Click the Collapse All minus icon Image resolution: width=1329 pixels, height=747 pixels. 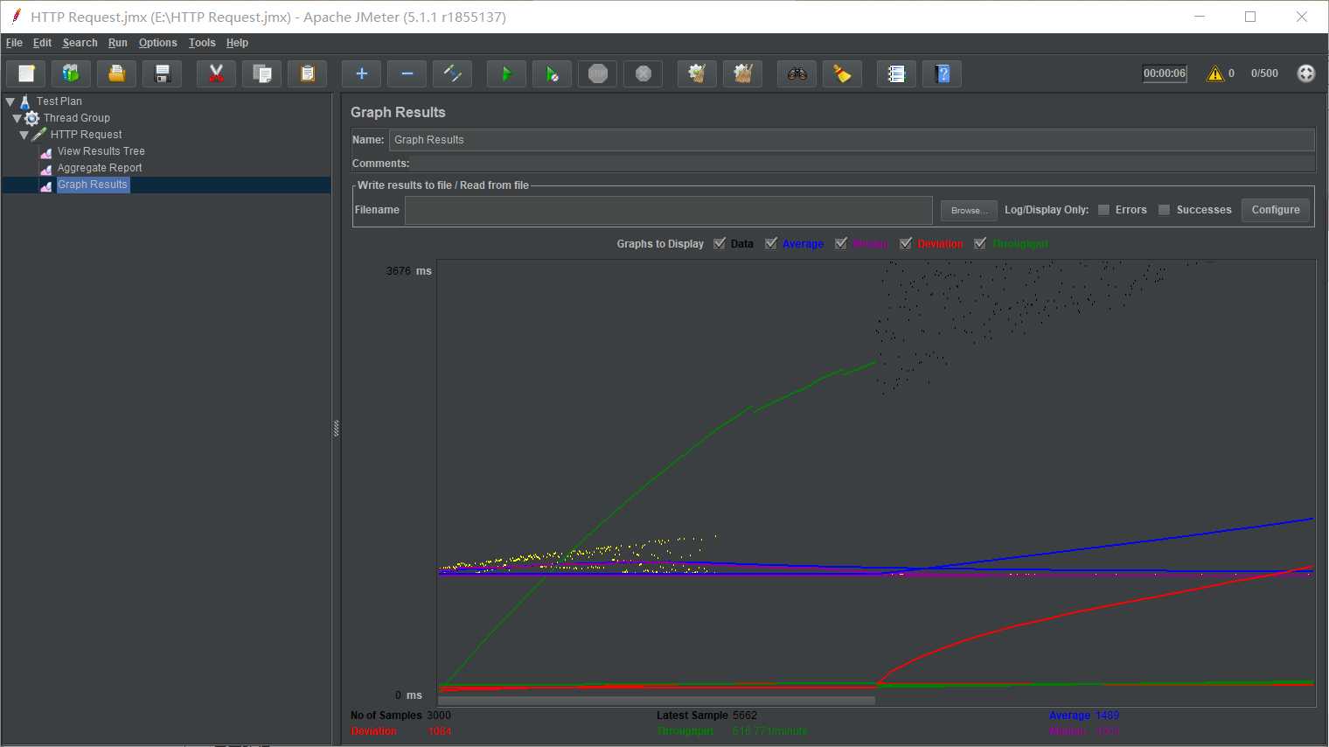click(x=407, y=73)
